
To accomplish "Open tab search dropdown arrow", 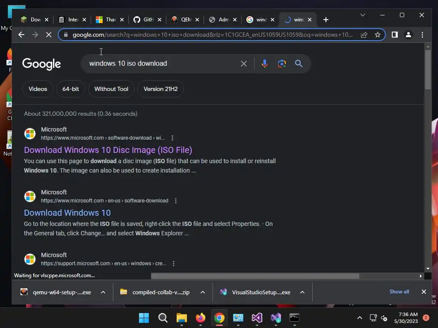I will click(x=363, y=15).
